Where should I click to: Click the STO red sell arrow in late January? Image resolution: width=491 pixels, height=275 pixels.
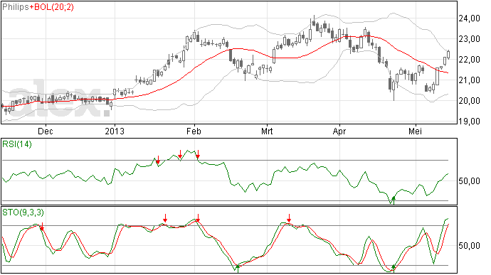(165, 218)
